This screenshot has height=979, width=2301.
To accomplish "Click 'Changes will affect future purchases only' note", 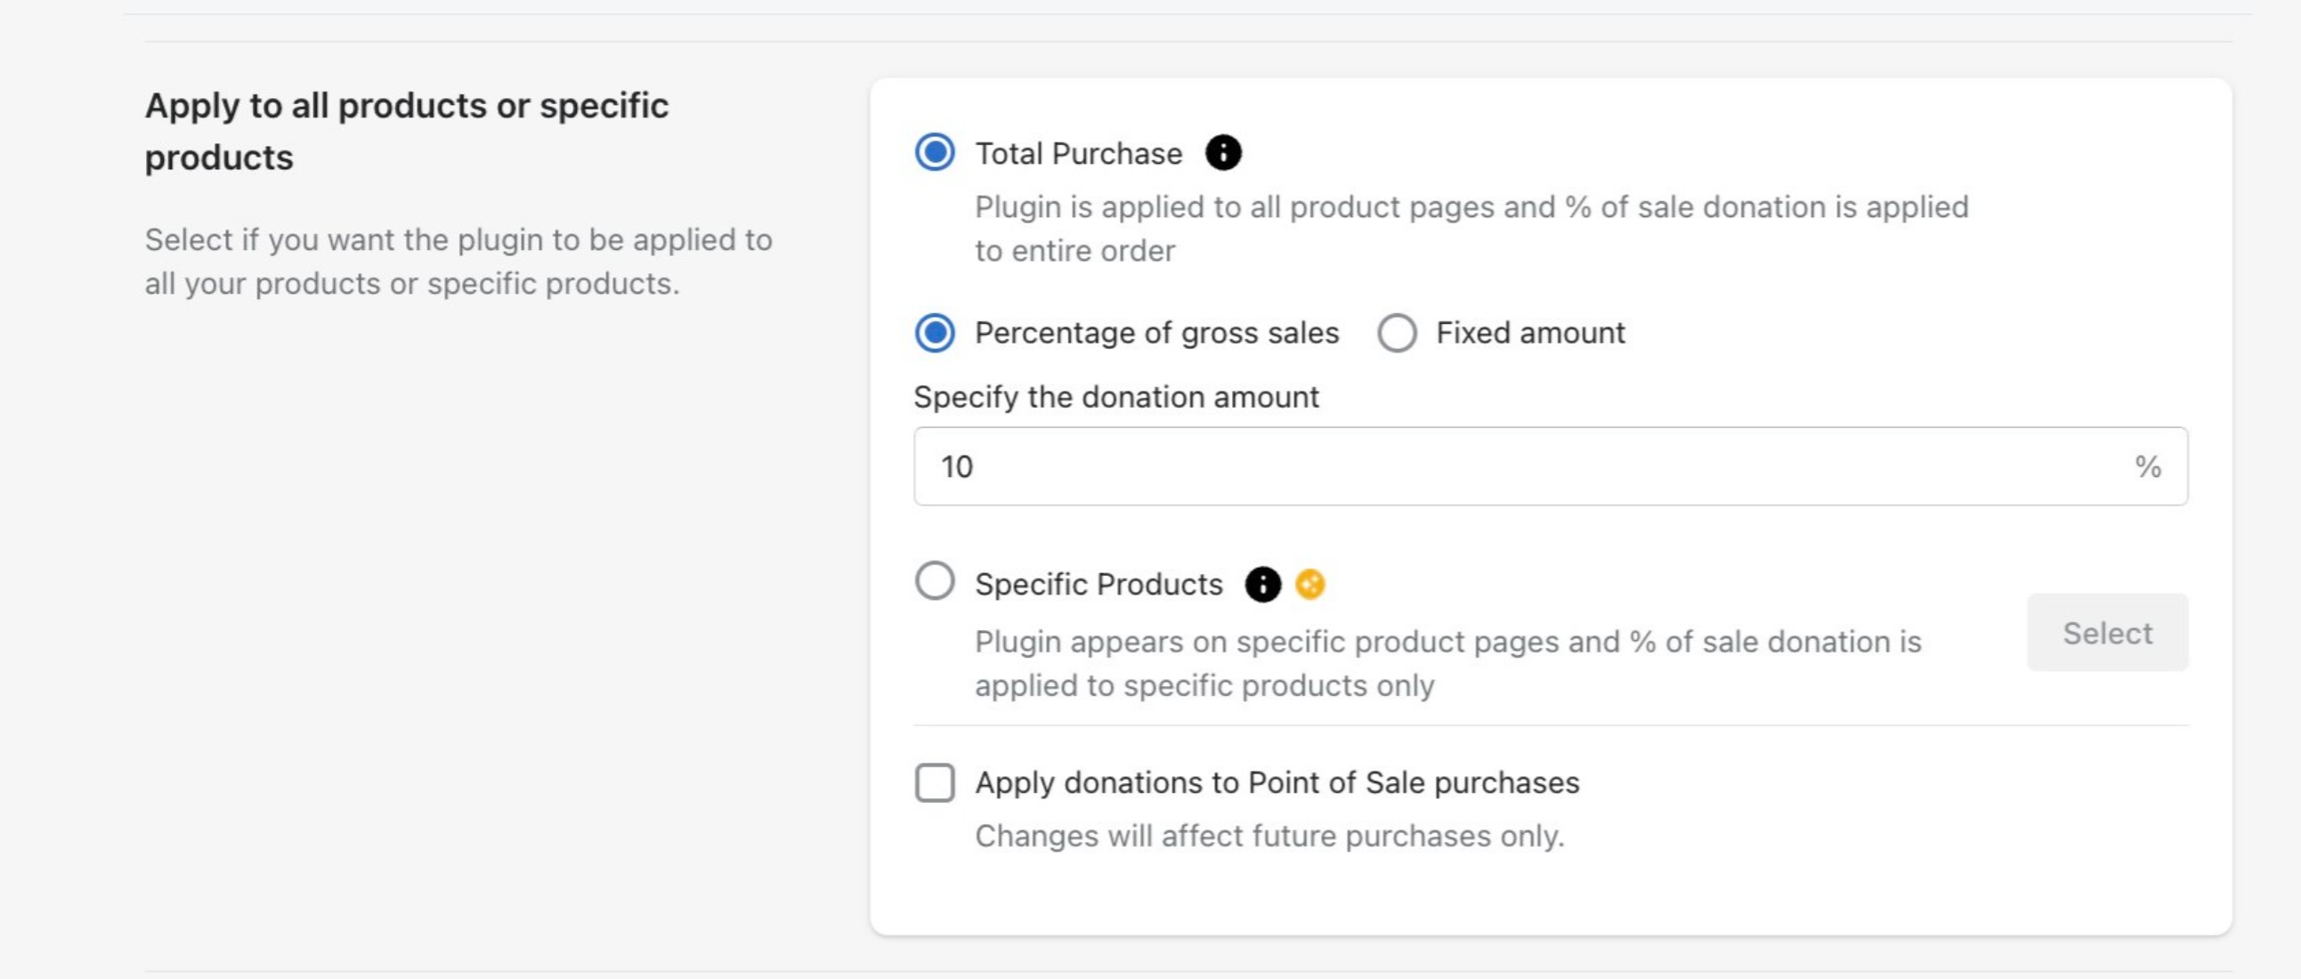I will click(x=1268, y=836).
